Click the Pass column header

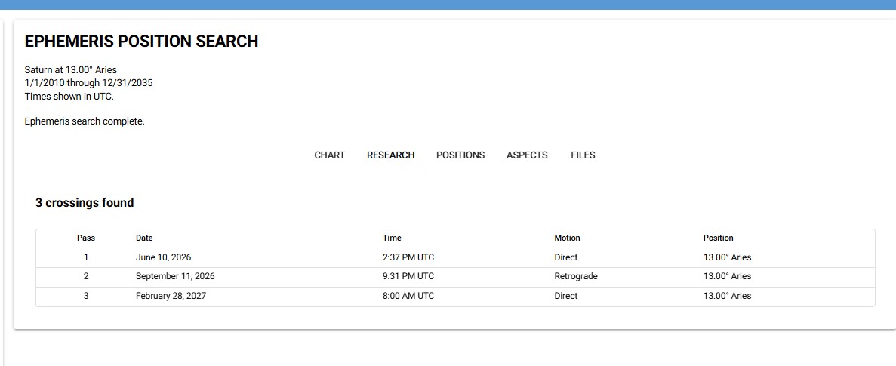point(86,238)
